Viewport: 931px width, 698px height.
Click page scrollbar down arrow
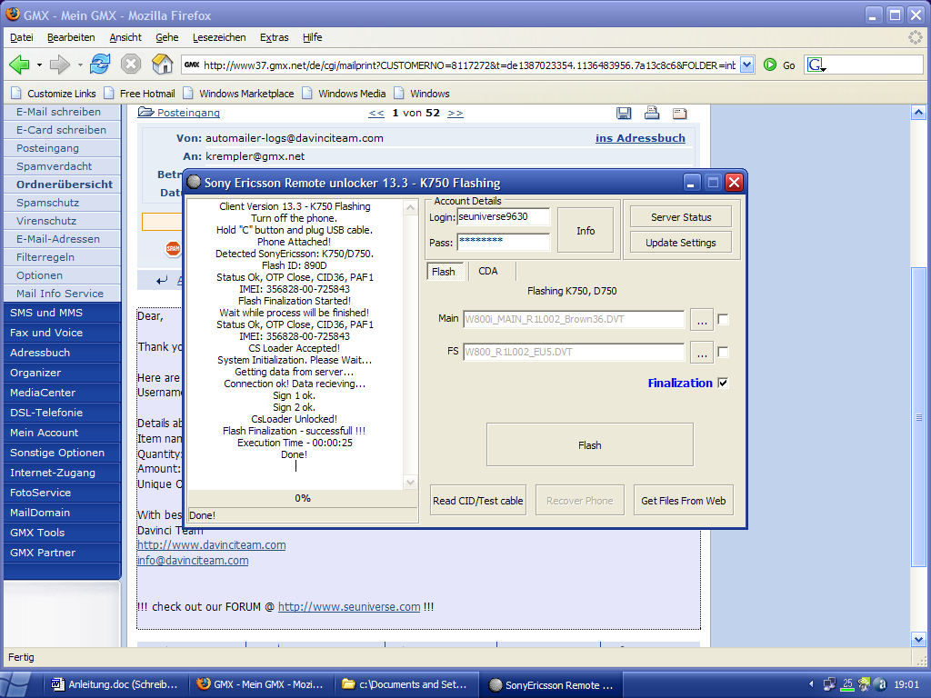point(918,640)
